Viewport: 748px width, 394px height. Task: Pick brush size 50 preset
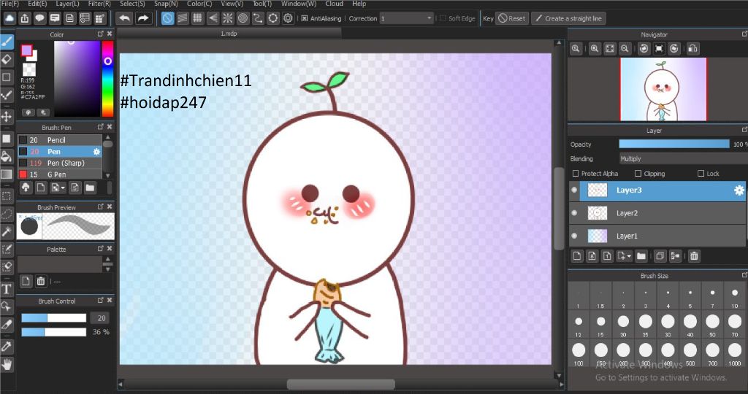[712, 325]
